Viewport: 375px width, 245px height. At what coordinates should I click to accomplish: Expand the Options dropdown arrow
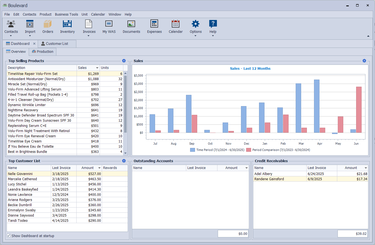pos(196,36)
